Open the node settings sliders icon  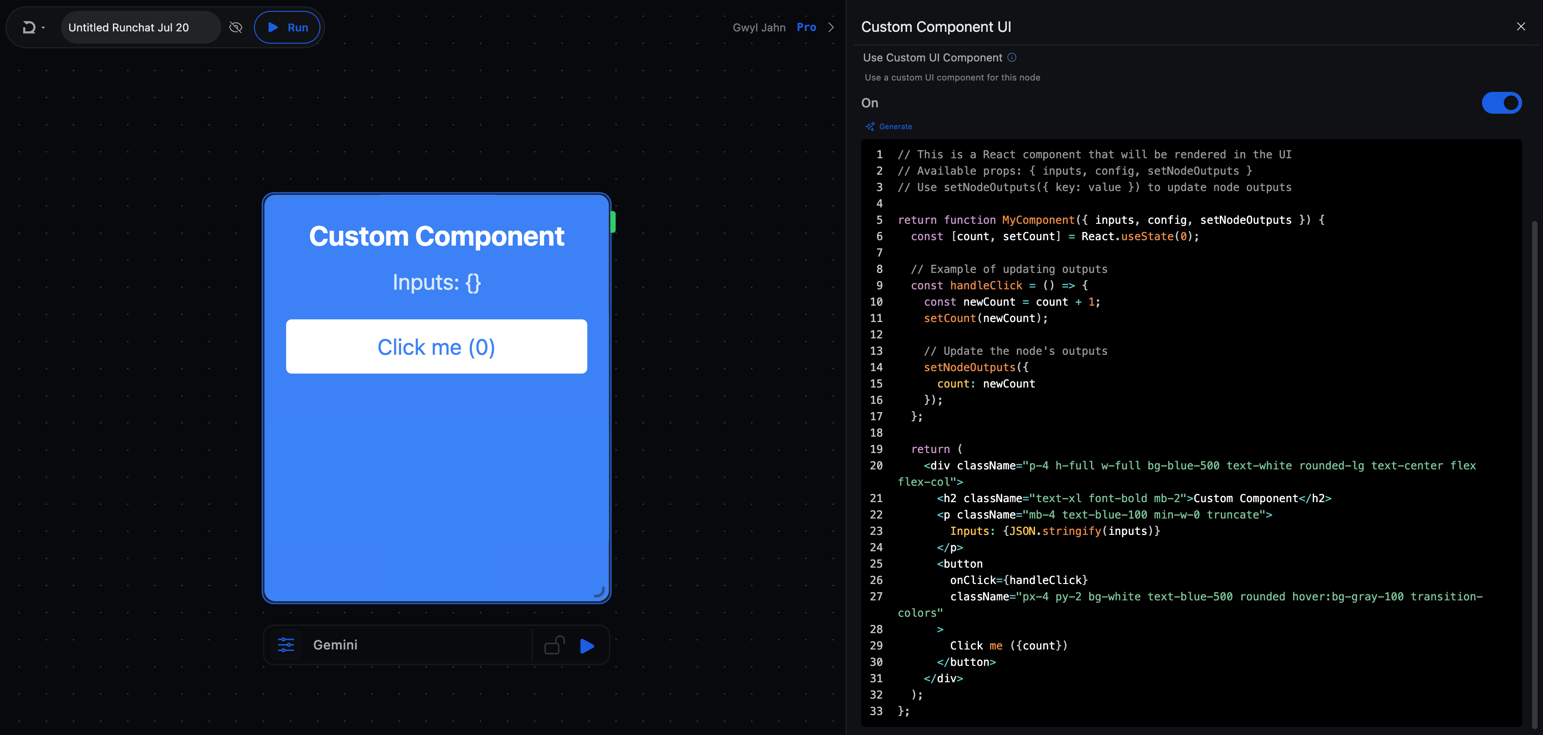click(x=286, y=644)
